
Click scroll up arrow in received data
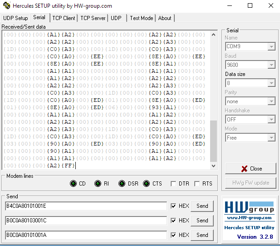(x=213, y=35)
